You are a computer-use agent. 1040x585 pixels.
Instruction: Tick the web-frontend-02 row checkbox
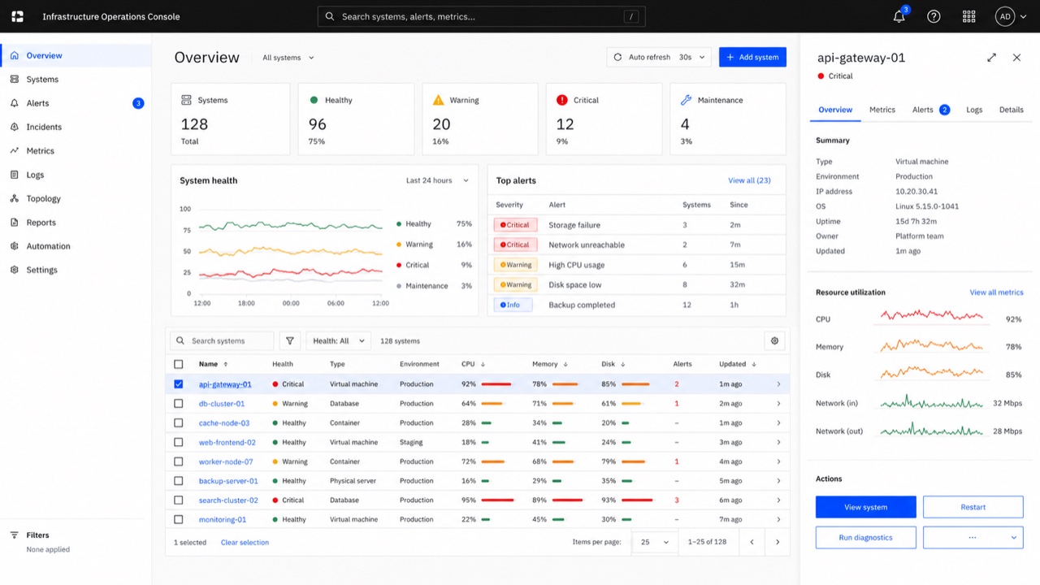tap(179, 443)
